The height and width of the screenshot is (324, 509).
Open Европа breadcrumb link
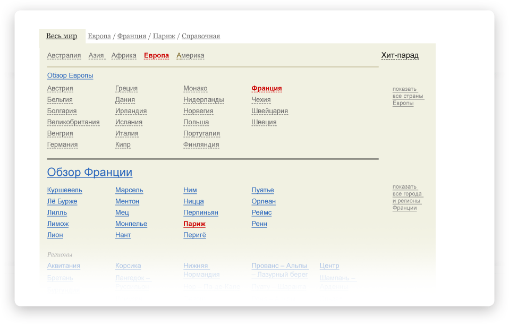99,36
